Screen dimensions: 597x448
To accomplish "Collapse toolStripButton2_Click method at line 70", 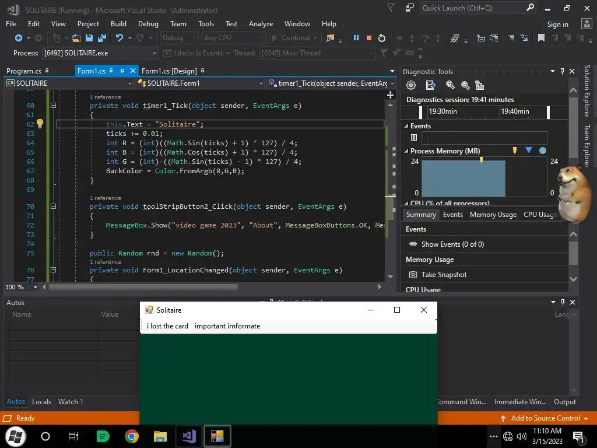I will [x=53, y=206].
